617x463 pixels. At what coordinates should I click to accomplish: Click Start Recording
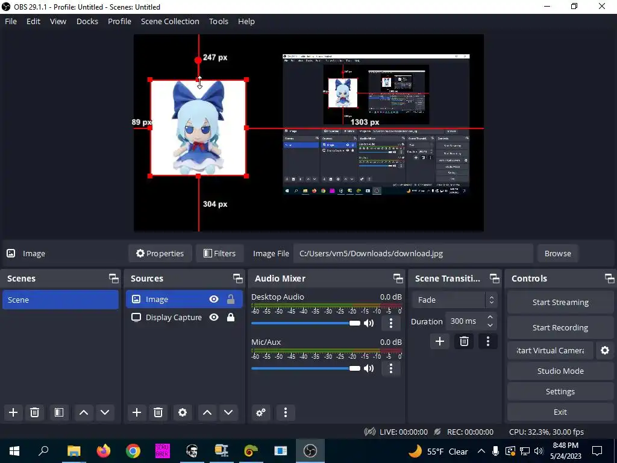[560, 327]
